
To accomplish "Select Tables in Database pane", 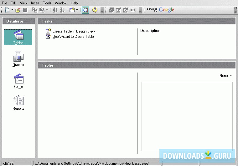I will point(18,37).
